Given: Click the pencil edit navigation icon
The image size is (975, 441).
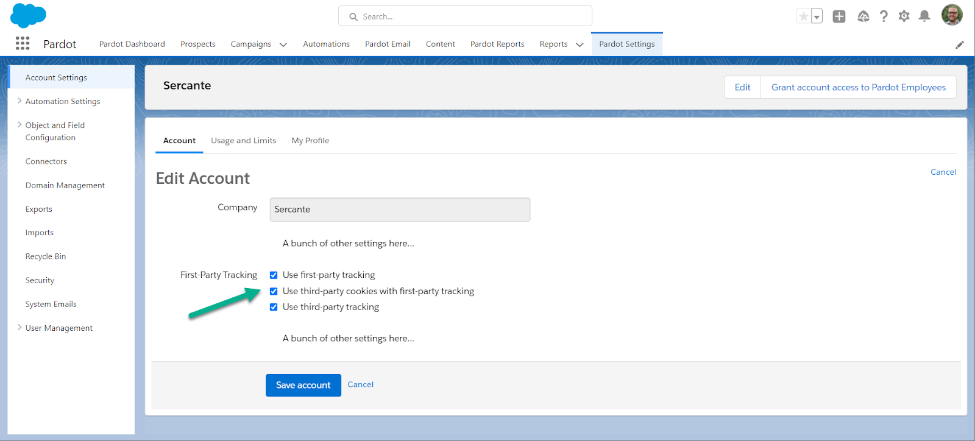Looking at the screenshot, I should tap(960, 44).
